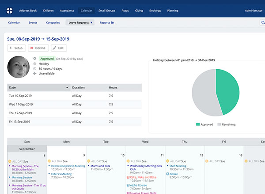Click the cursor icon on Setup
The width and height of the screenshot is (265, 194).
tap(11, 48)
